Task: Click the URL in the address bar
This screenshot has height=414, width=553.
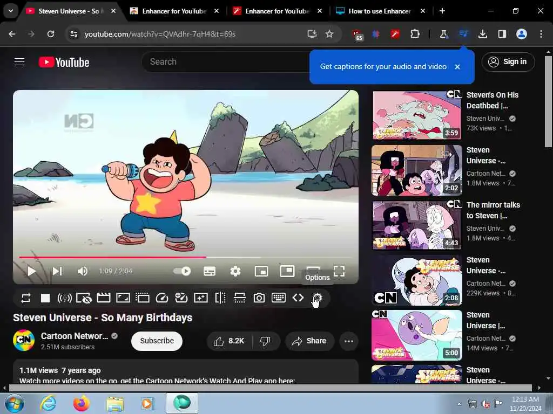Action: [160, 34]
